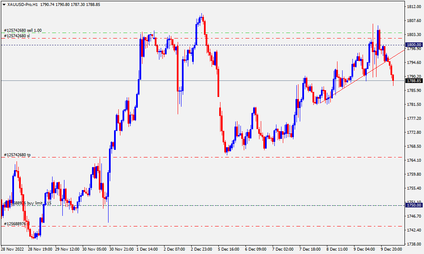424x254 pixels.
Task: Click the 5 Dec 16:00 time label
Action: (229, 249)
